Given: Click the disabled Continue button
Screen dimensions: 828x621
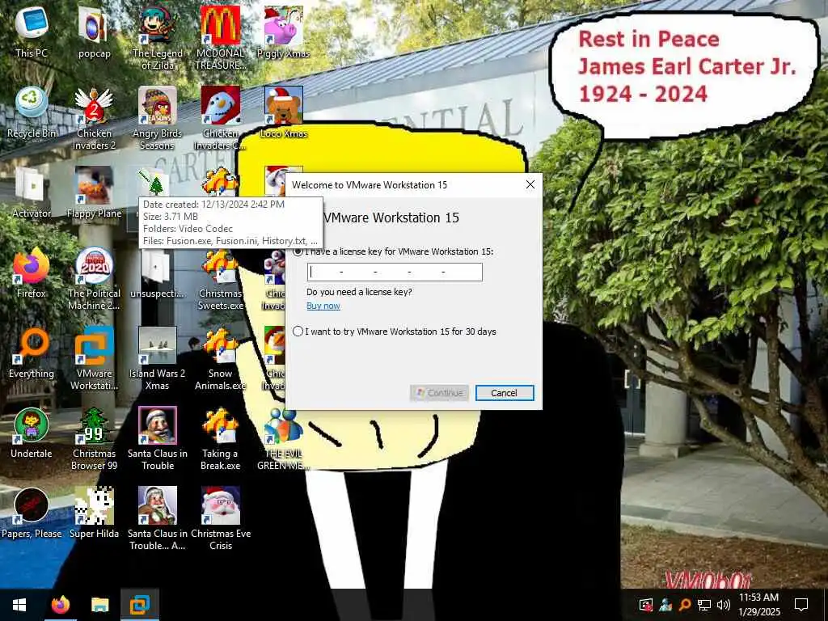Looking at the screenshot, I should point(439,393).
